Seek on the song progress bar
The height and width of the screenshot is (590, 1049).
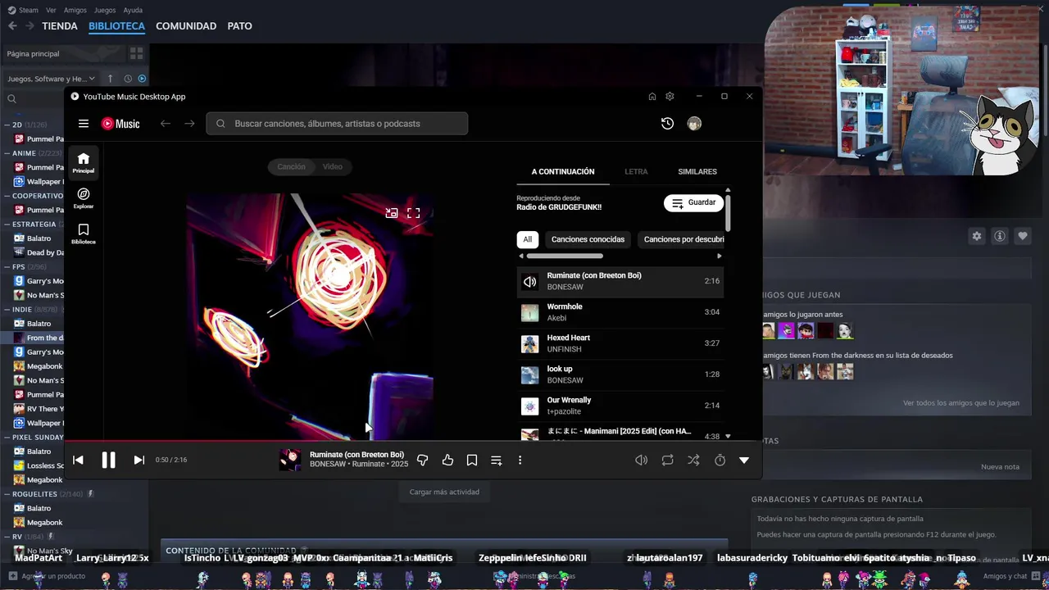click(414, 441)
